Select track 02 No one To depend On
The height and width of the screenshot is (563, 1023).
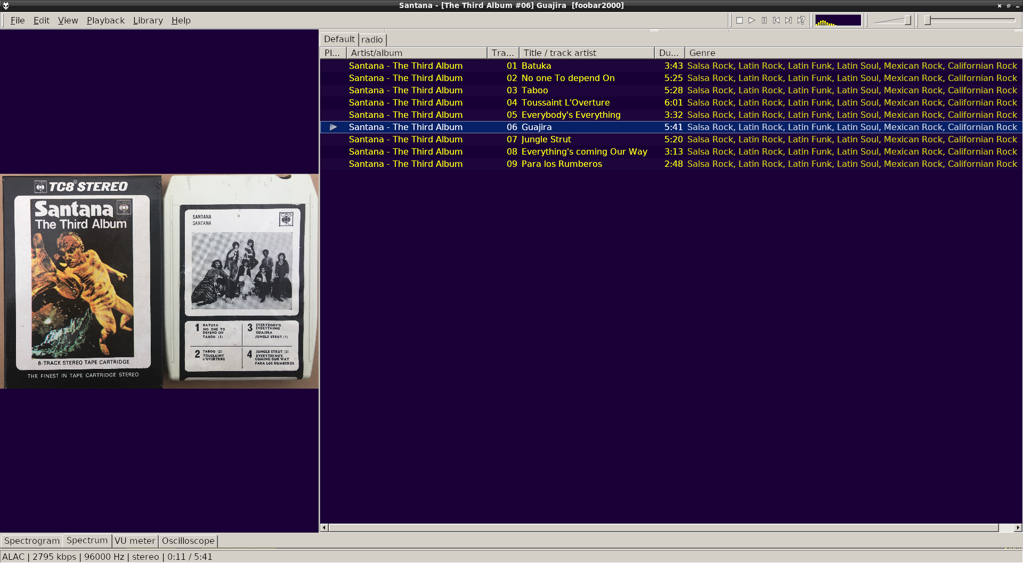[x=671, y=78]
